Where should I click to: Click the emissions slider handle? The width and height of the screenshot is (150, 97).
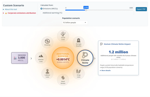tap(86, 10)
